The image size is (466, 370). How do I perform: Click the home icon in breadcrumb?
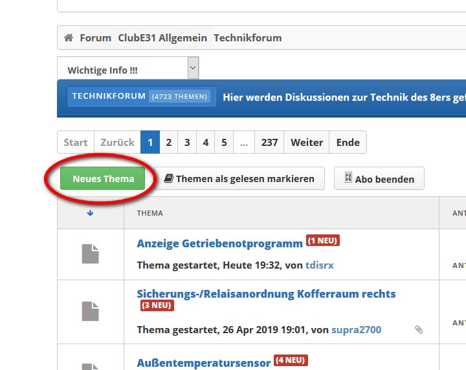(x=69, y=38)
